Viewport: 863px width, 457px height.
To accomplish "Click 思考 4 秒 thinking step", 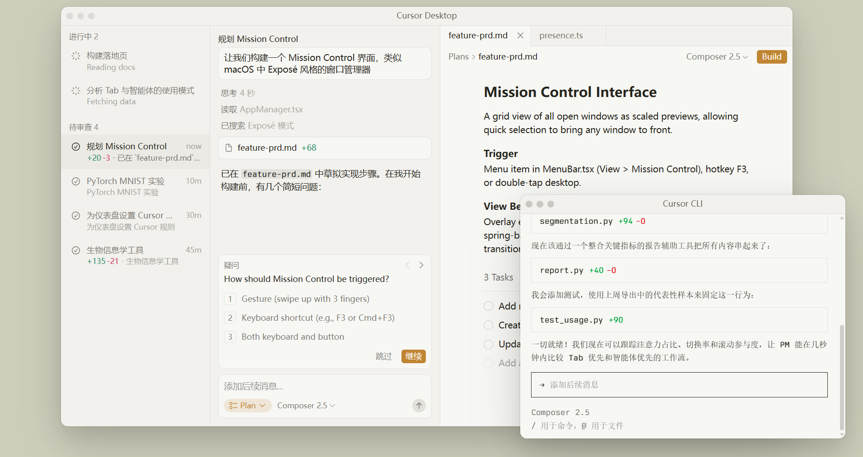I will 238,93.
